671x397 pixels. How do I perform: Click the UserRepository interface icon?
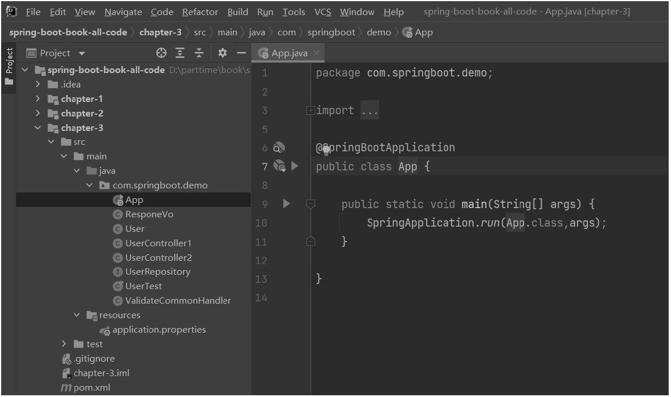coord(118,272)
